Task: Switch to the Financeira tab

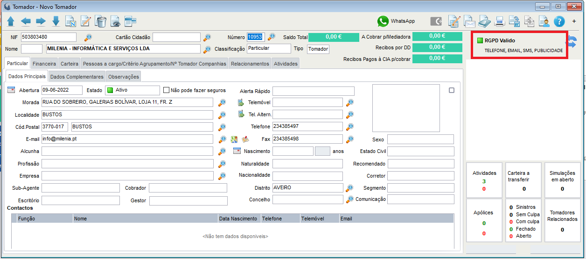Action: (x=44, y=64)
